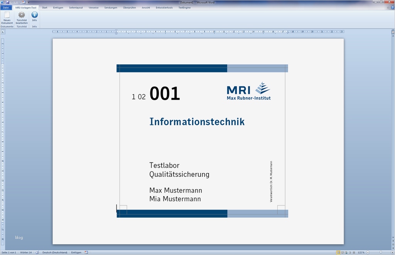Open the Quick Access toolbar customization dropdown
This screenshot has width=395, height=255.
click(29, 2)
